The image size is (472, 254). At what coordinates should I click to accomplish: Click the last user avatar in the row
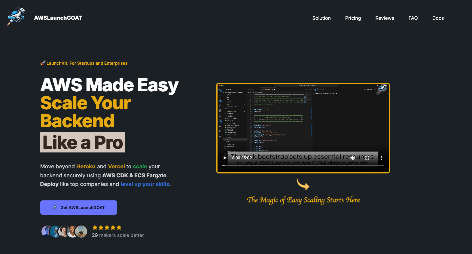[81, 232]
